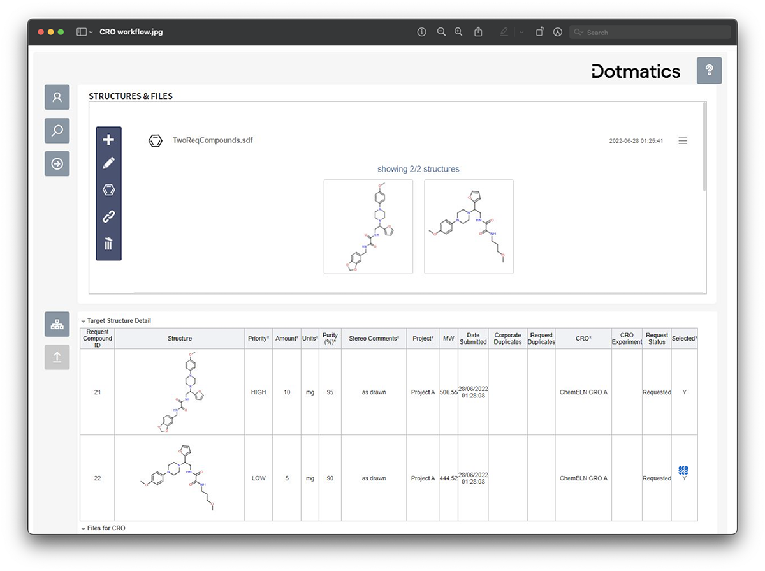This screenshot has height=571, width=765.
Task: Click the arrow-in-circle sidebar icon
Action: [x=57, y=164]
